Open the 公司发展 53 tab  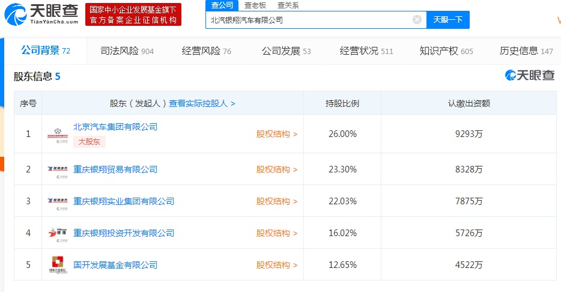[x=287, y=51]
